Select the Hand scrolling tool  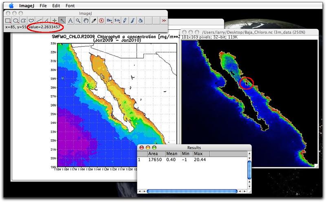coord(86,21)
